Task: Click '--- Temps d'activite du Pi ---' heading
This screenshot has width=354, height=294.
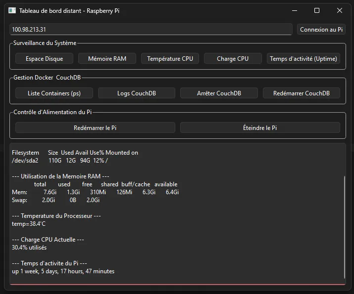Action: click(49, 263)
